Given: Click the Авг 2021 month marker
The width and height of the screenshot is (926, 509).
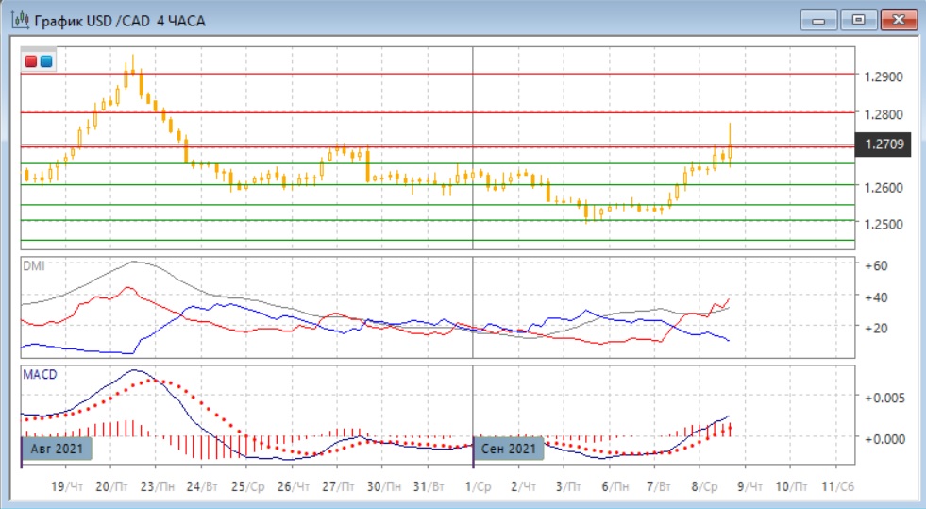Looking at the screenshot, I should (x=56, y=448).
